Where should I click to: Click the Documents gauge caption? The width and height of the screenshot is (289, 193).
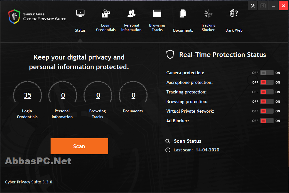(x=133, y=111)
